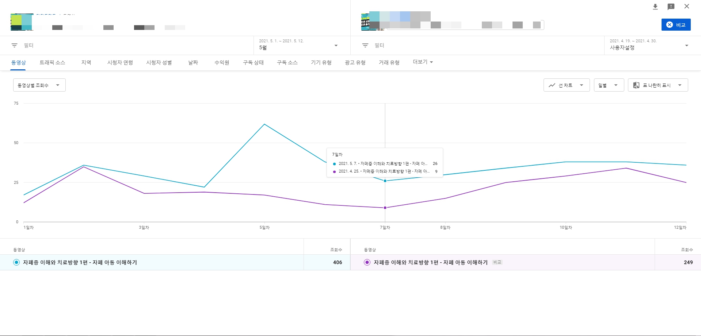Select the 시청자 연령 tab
Viewport: 701px width, 336px height.
point(120,62)
